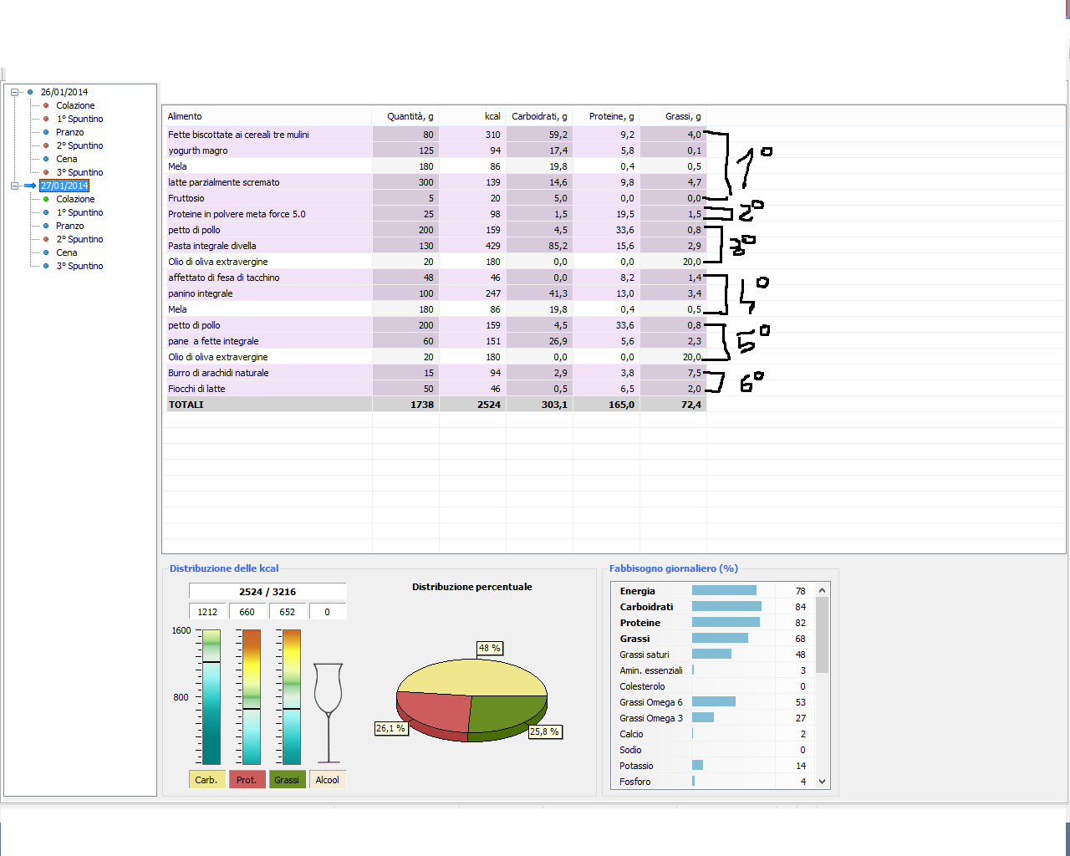Select the green-dotted Colazione under 27/01/2014
This screenshot has height=856, width=1070.
75,200
